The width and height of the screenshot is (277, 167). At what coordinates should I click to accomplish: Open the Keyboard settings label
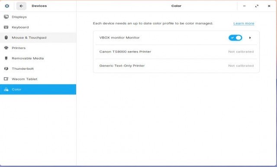[20, 27]
